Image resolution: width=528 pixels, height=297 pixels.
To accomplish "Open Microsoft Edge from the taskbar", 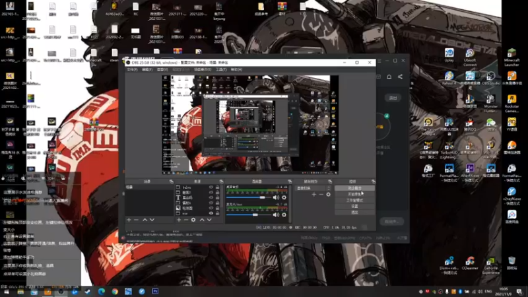I will (x=102, y=292).
